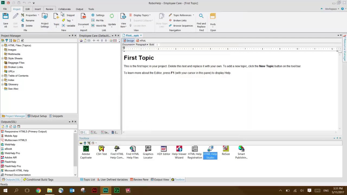Expand the Style Sheets node
Screen dimensions: 347x195
point(2,58)
